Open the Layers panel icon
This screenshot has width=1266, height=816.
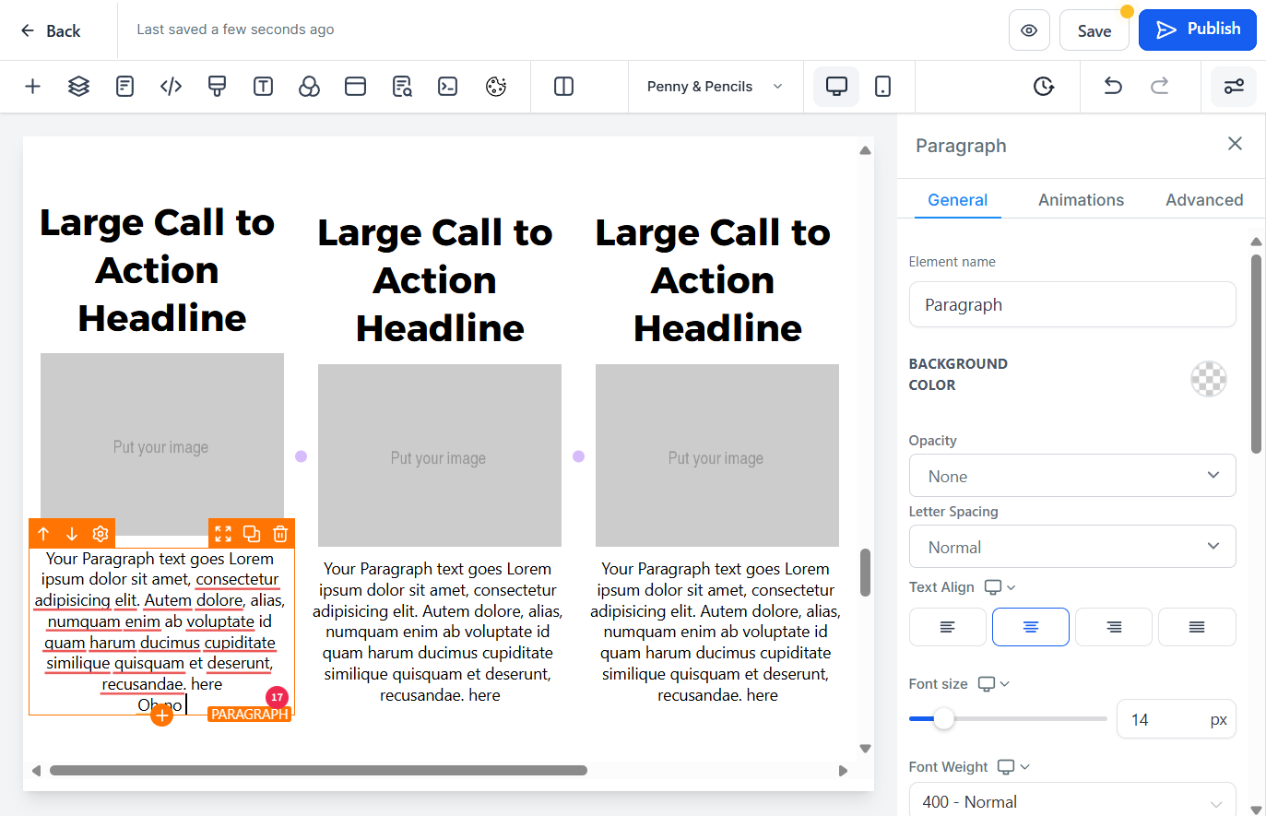pos(79,87)
